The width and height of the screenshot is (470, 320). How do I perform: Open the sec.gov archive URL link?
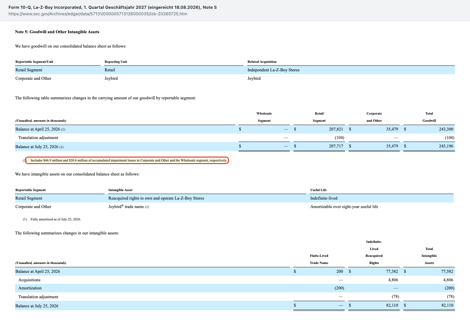[98, 14]
